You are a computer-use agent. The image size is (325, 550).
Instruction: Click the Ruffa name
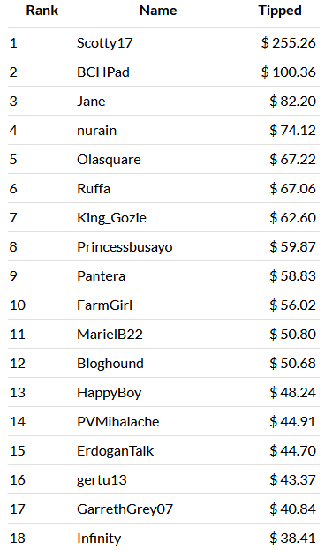[94, 189]
